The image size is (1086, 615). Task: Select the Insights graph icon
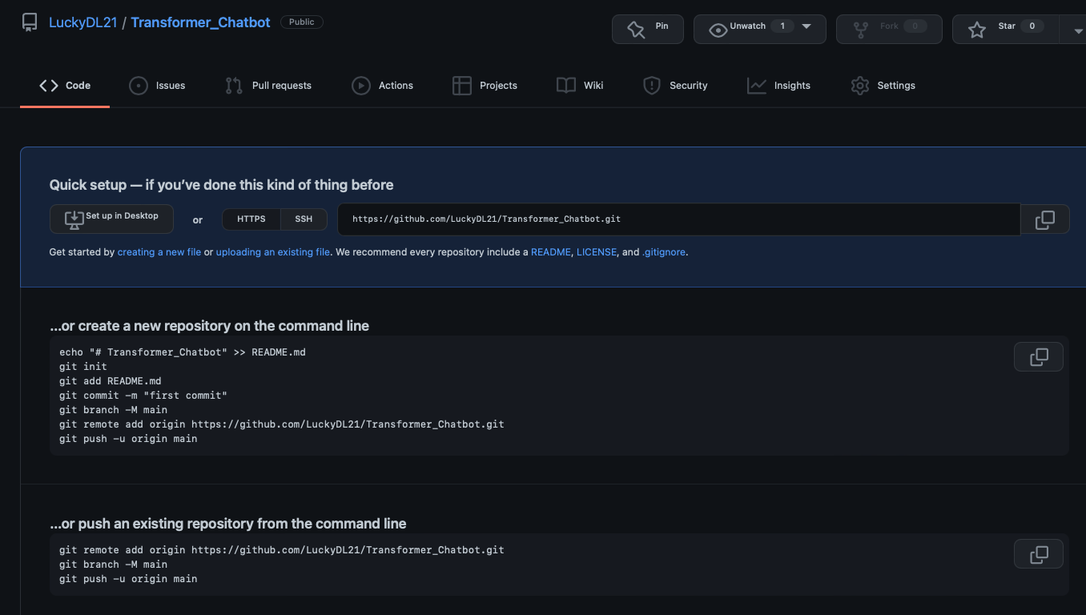tap(756, 85)
